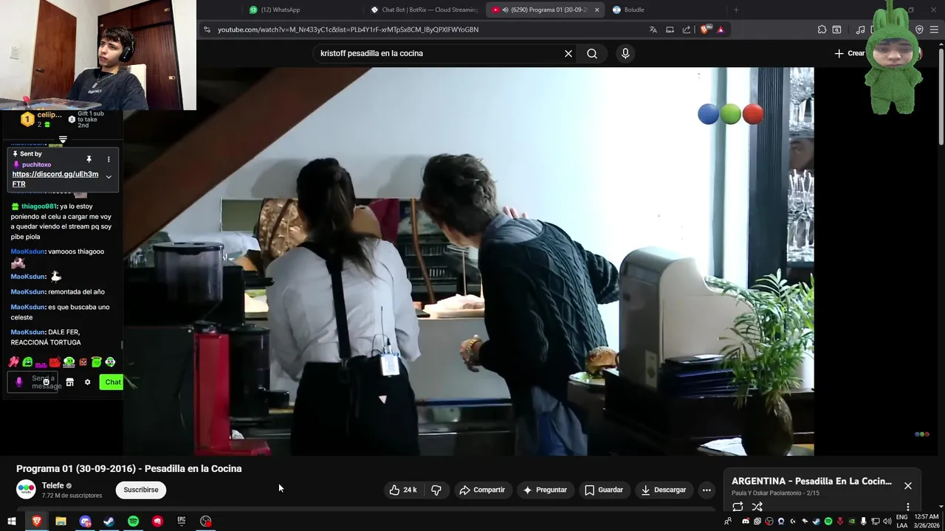Image resolution: width=945 pixels, height=531 pixels.
Task: Open playlist panel three-dot menu
Action: click(908, 507)
